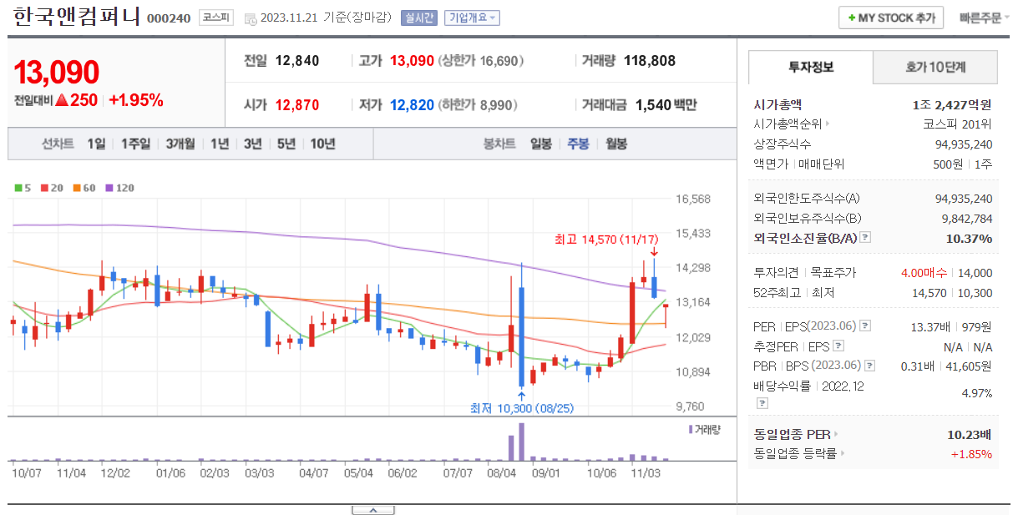Show the 월봉 monthly candle chart
The height and width of the screenshot is (515, 1013).
(616, 144)
